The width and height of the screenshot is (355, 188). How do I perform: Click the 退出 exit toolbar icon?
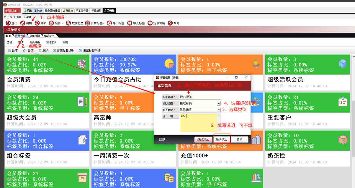[8, 23]
